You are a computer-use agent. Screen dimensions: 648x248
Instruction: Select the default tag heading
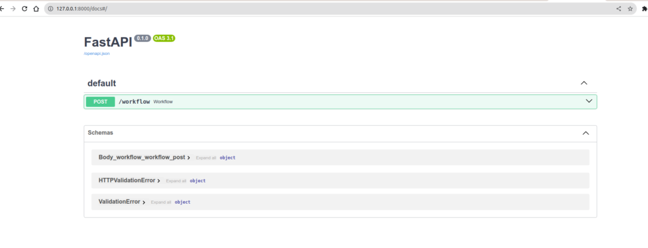coord(102,83)
